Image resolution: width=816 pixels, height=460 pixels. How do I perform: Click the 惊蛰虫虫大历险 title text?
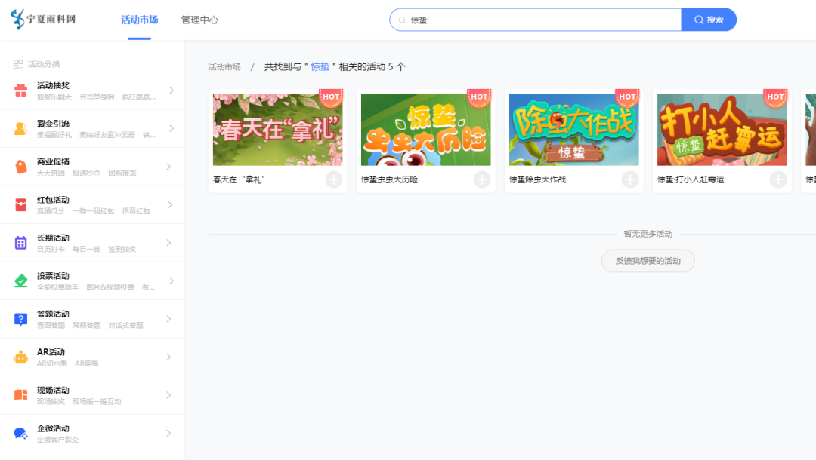coord(389,179)
